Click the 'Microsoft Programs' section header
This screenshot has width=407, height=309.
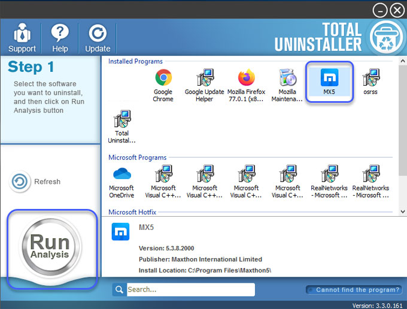point(137,157)
